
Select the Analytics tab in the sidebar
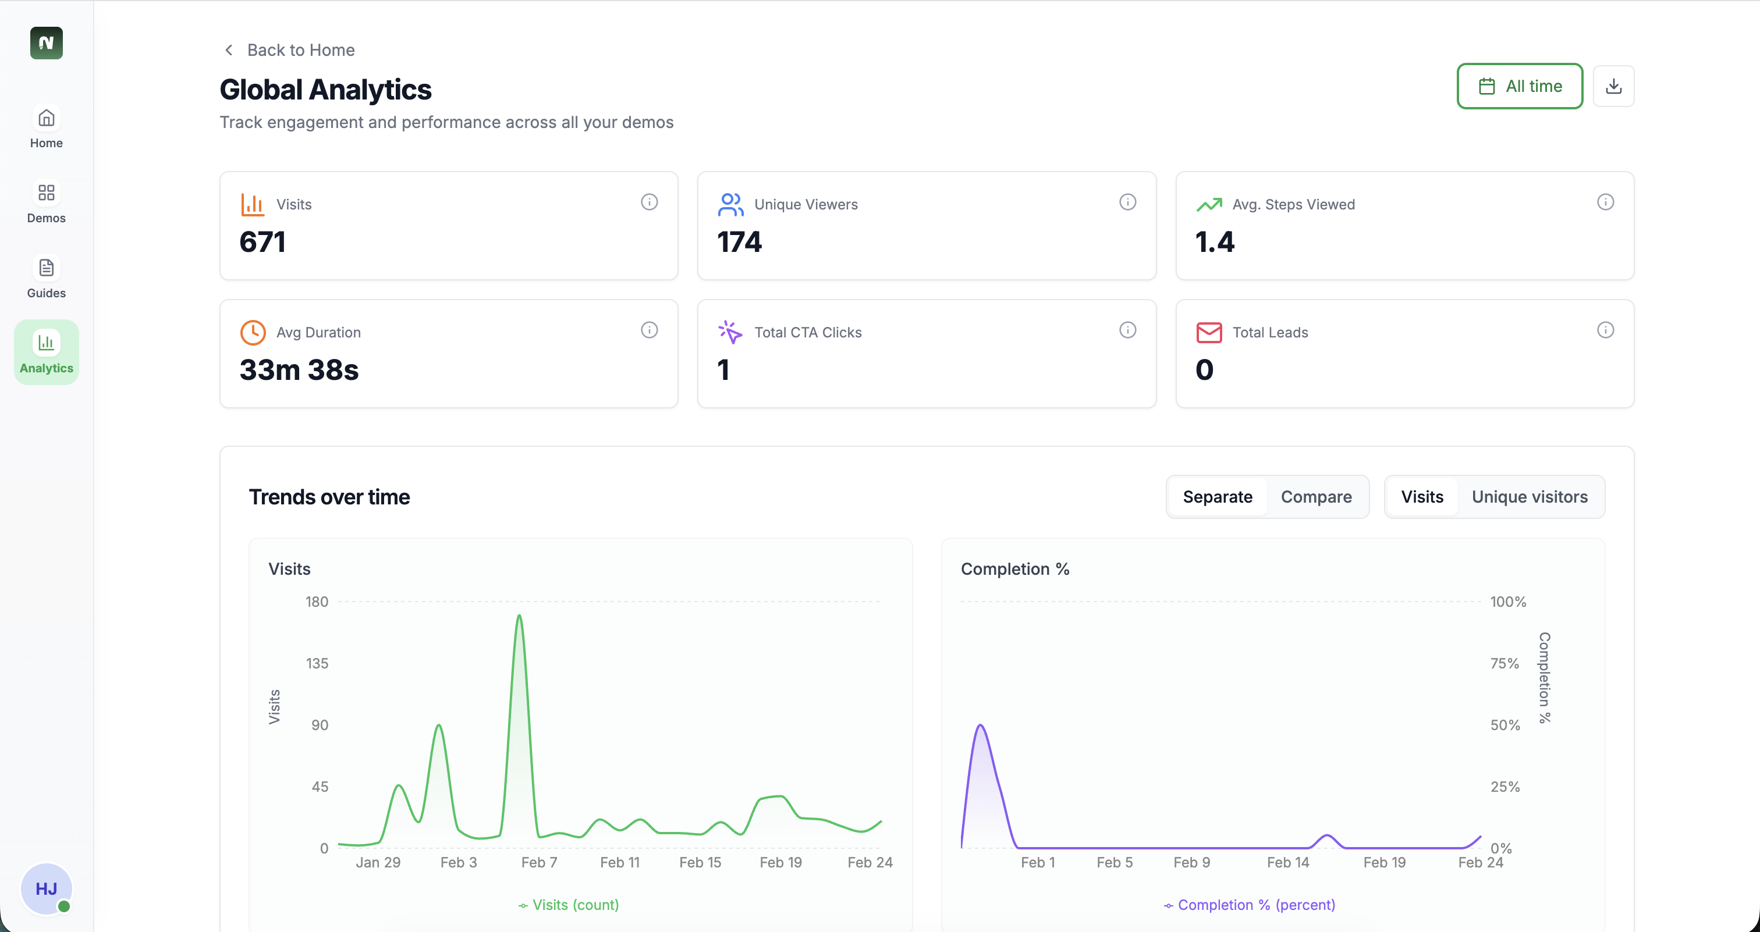pyautogui.click(x=47, y=353)
